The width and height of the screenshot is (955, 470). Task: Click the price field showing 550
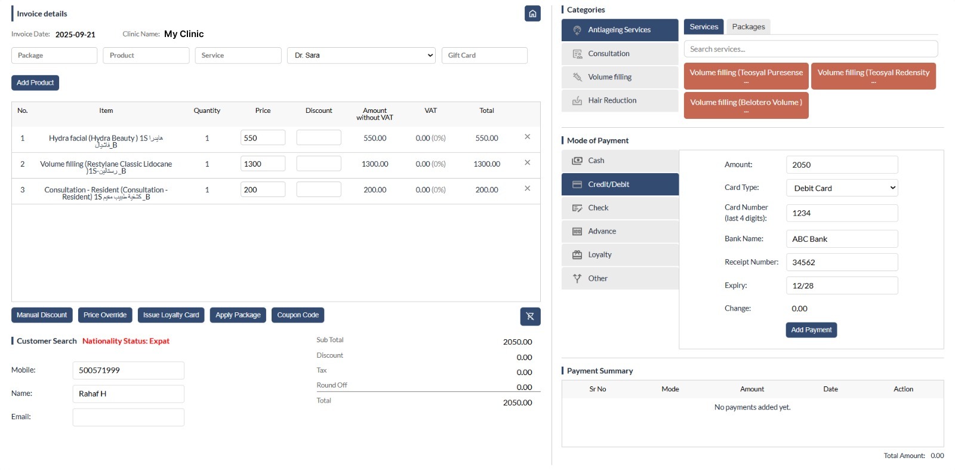pos(263,138)
